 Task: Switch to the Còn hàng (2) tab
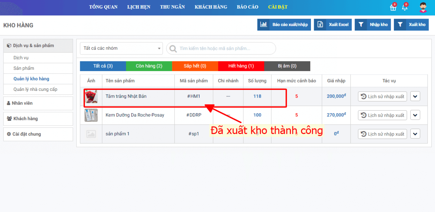click(x=149, y=66)
